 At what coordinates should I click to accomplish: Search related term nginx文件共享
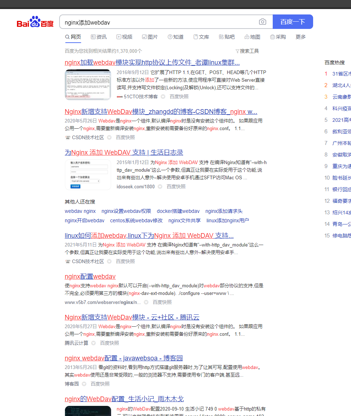click(x=184, y=220)
